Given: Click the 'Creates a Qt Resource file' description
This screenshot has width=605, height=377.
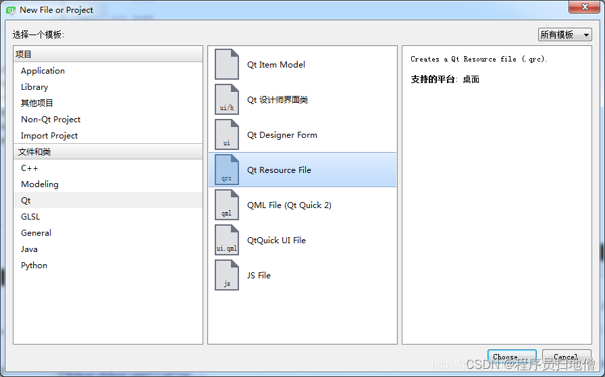Looking at the screenshot, I should click(479, 59).
